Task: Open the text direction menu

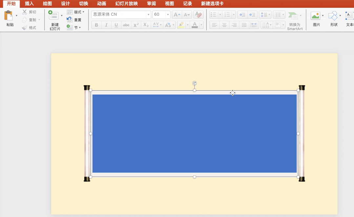Action: click(266, 25)
